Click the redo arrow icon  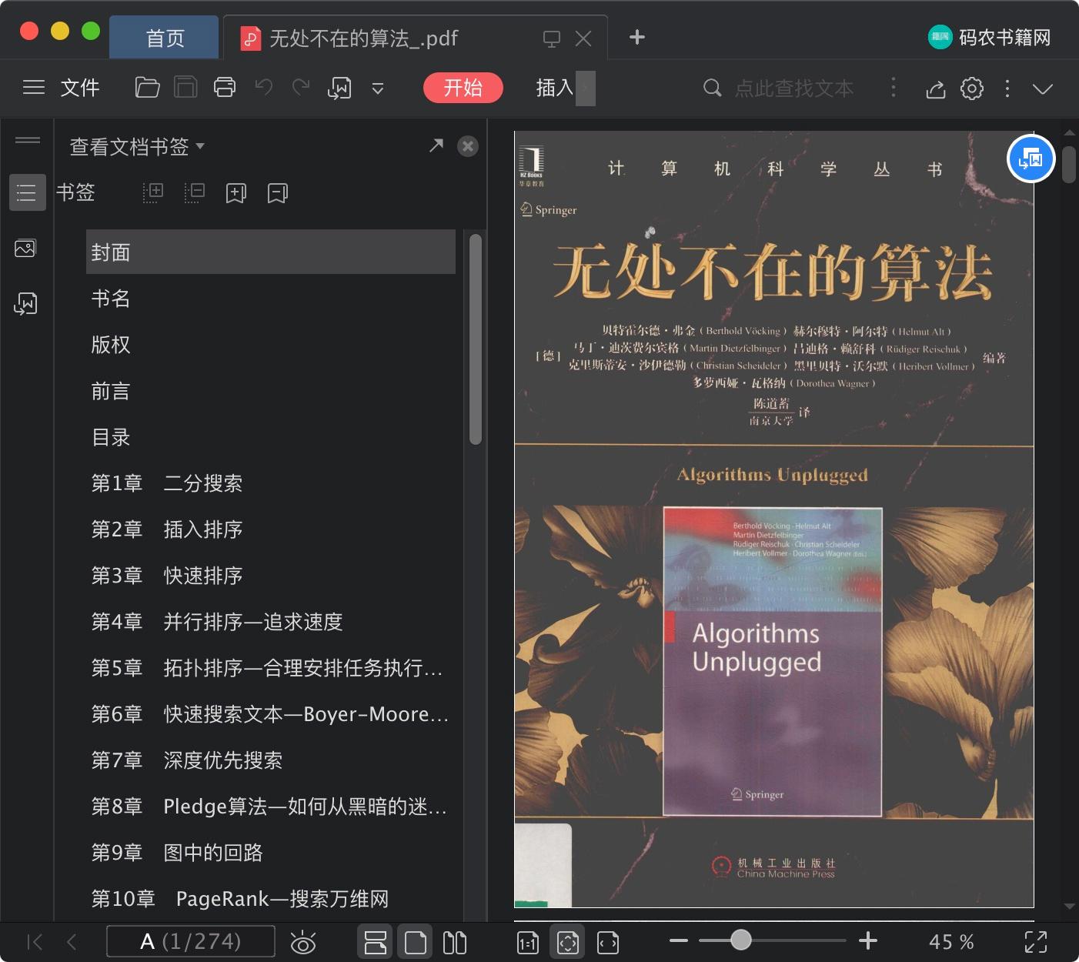click(301, 88)
